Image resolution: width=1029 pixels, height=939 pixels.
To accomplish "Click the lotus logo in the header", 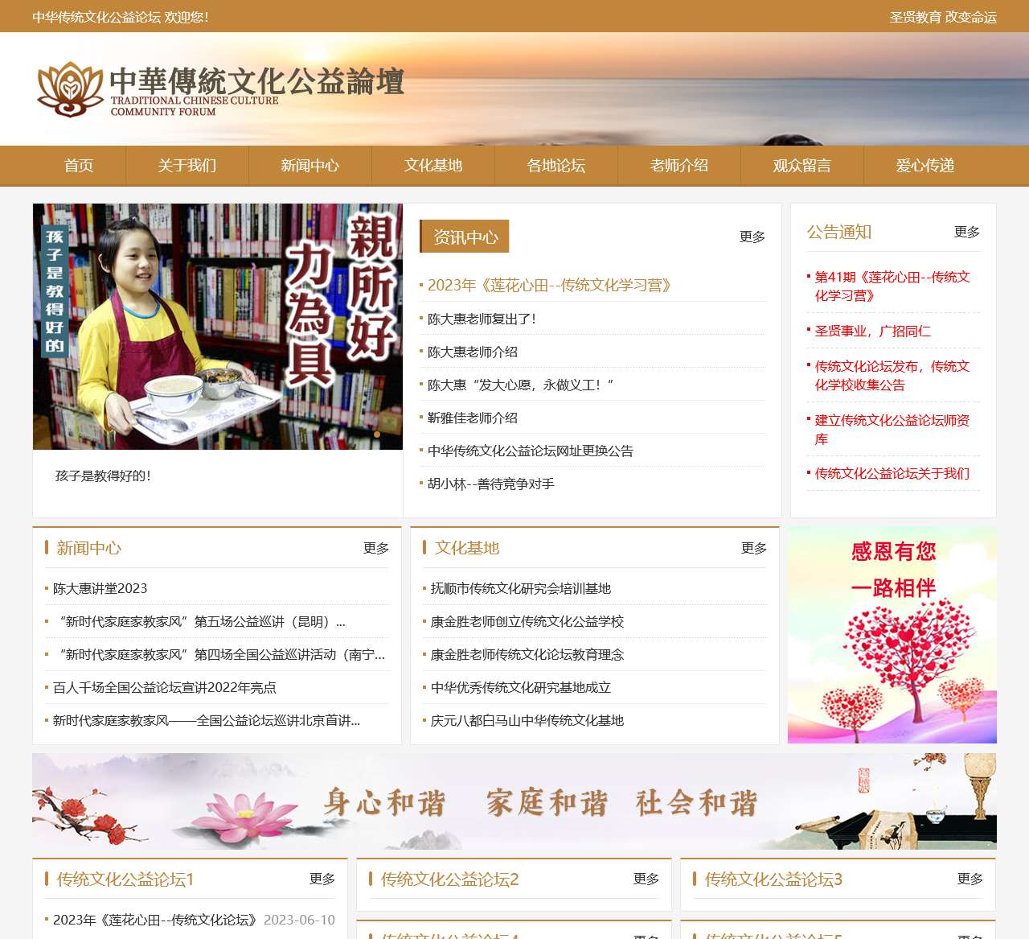I will tap(70, 89).
